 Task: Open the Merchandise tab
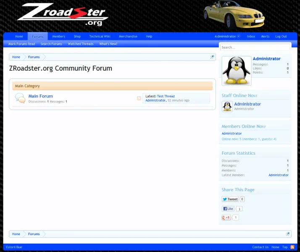(128, 36)
